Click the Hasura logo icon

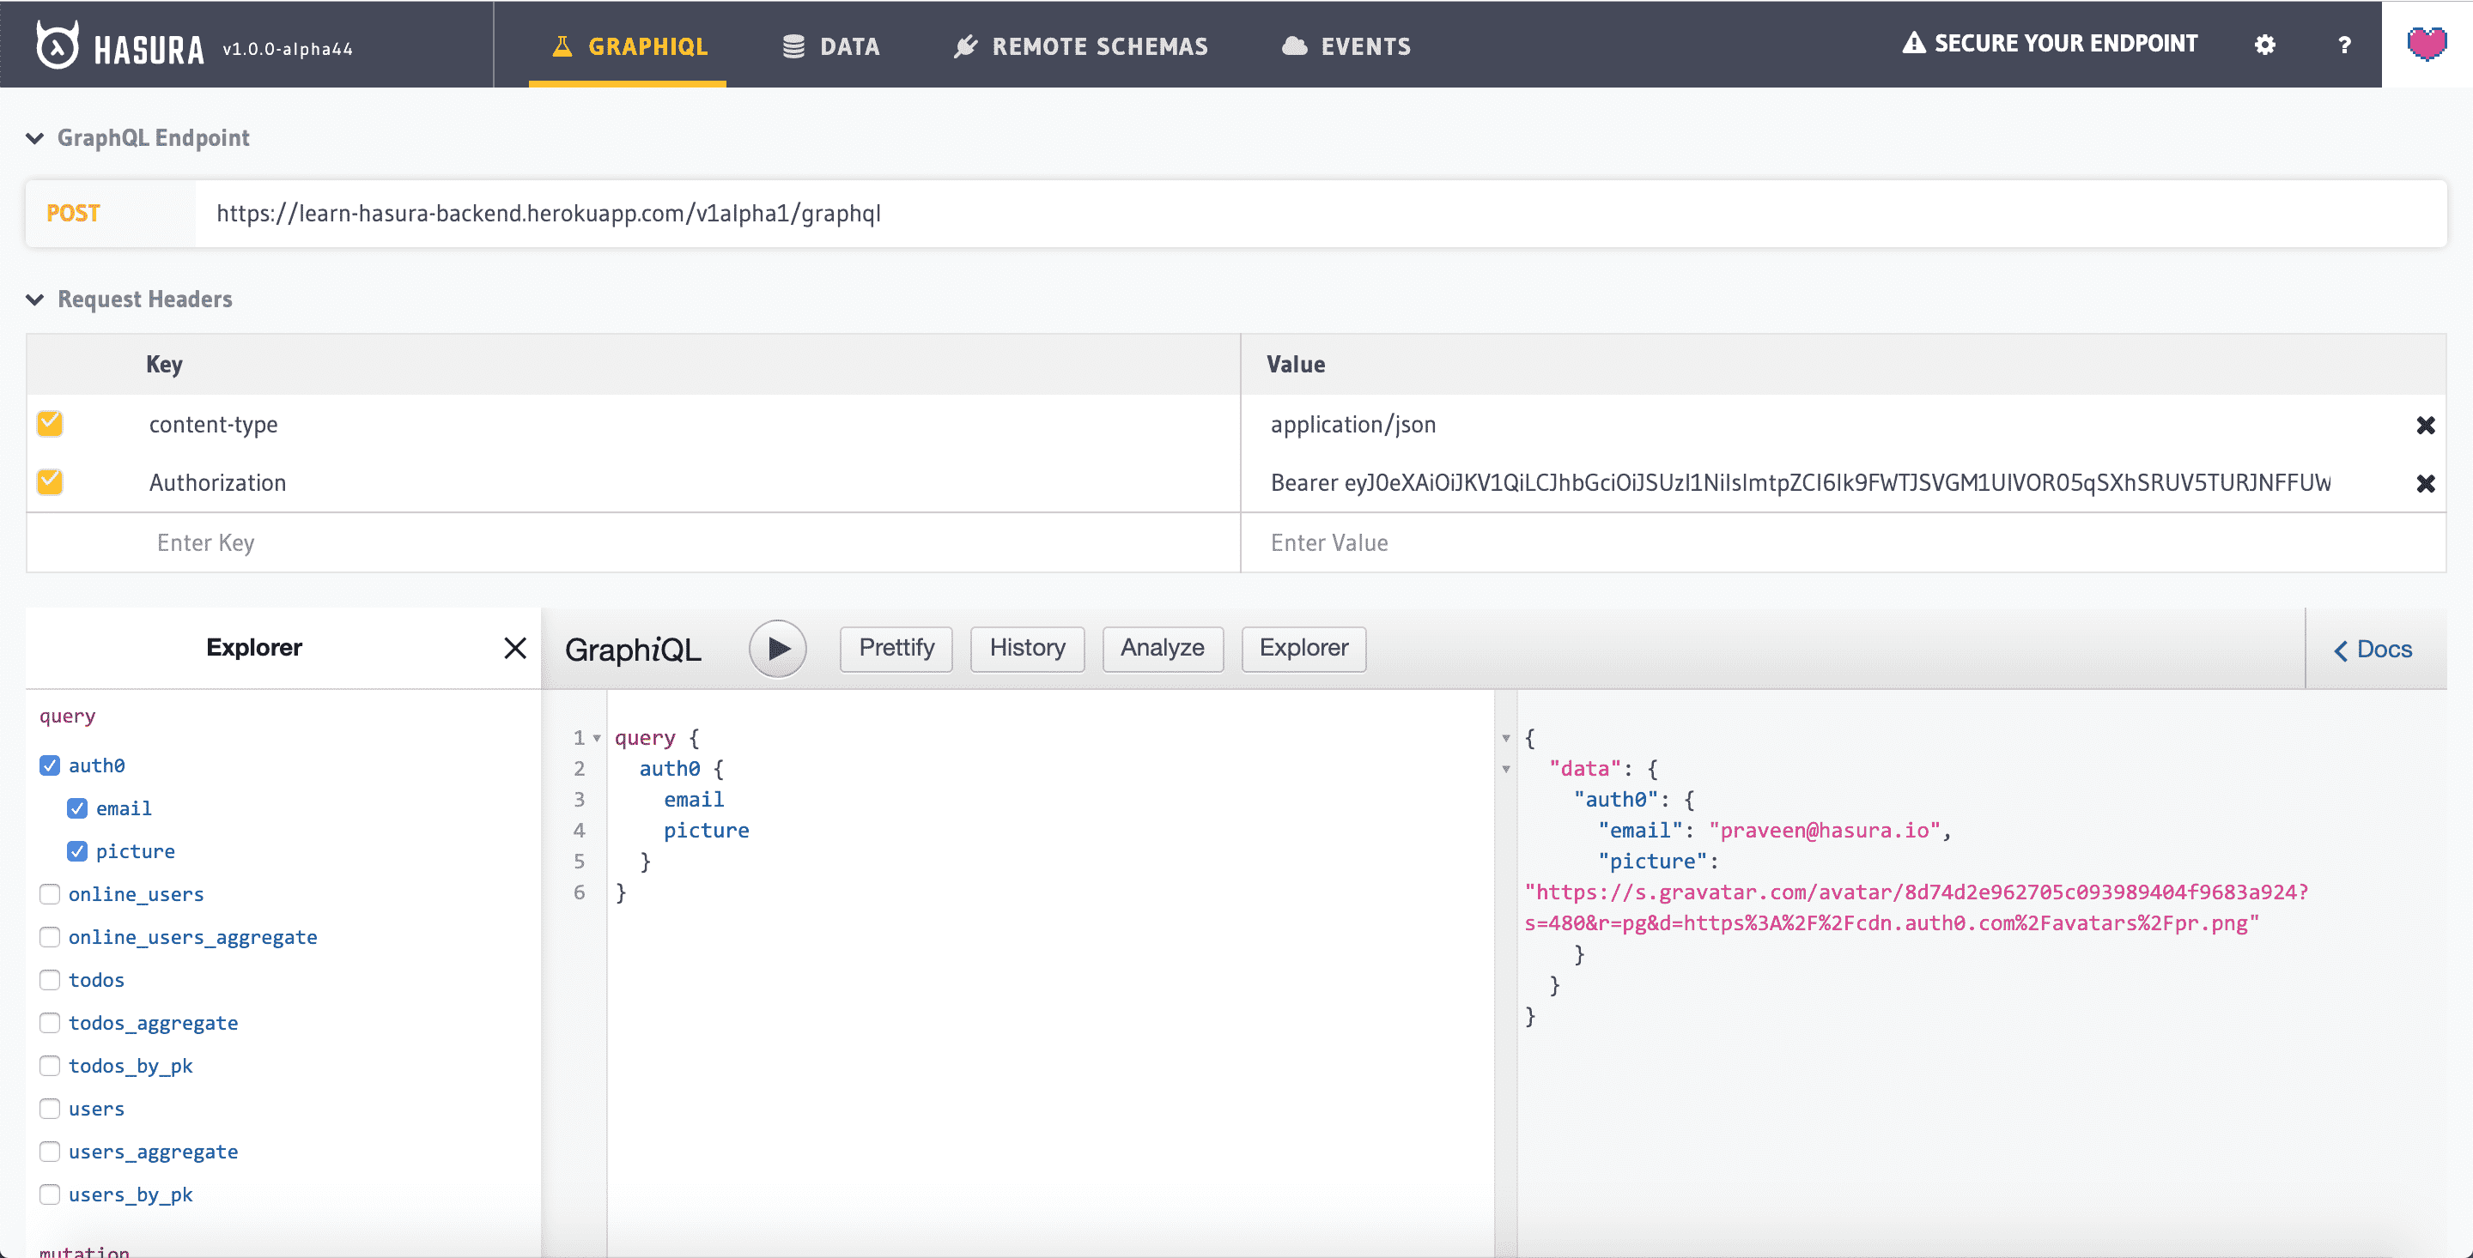tap(56, 45)
